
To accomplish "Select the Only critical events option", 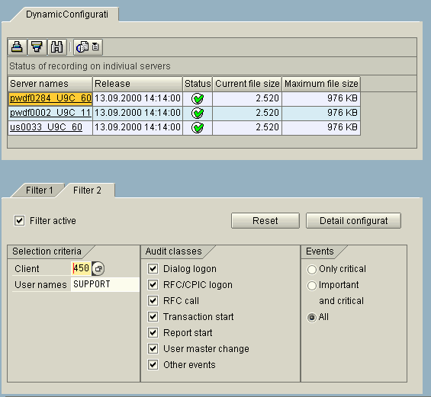I will click(312, 269).
